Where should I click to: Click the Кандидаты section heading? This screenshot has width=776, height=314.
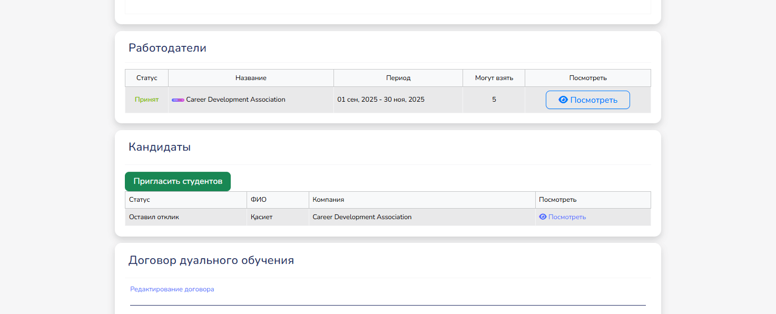pyautogui.click(x=160, y=147)
